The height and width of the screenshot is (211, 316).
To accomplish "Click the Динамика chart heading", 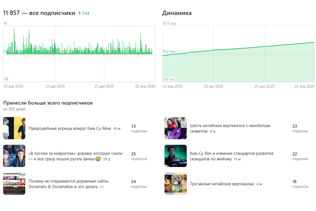I will coord(177,13).
